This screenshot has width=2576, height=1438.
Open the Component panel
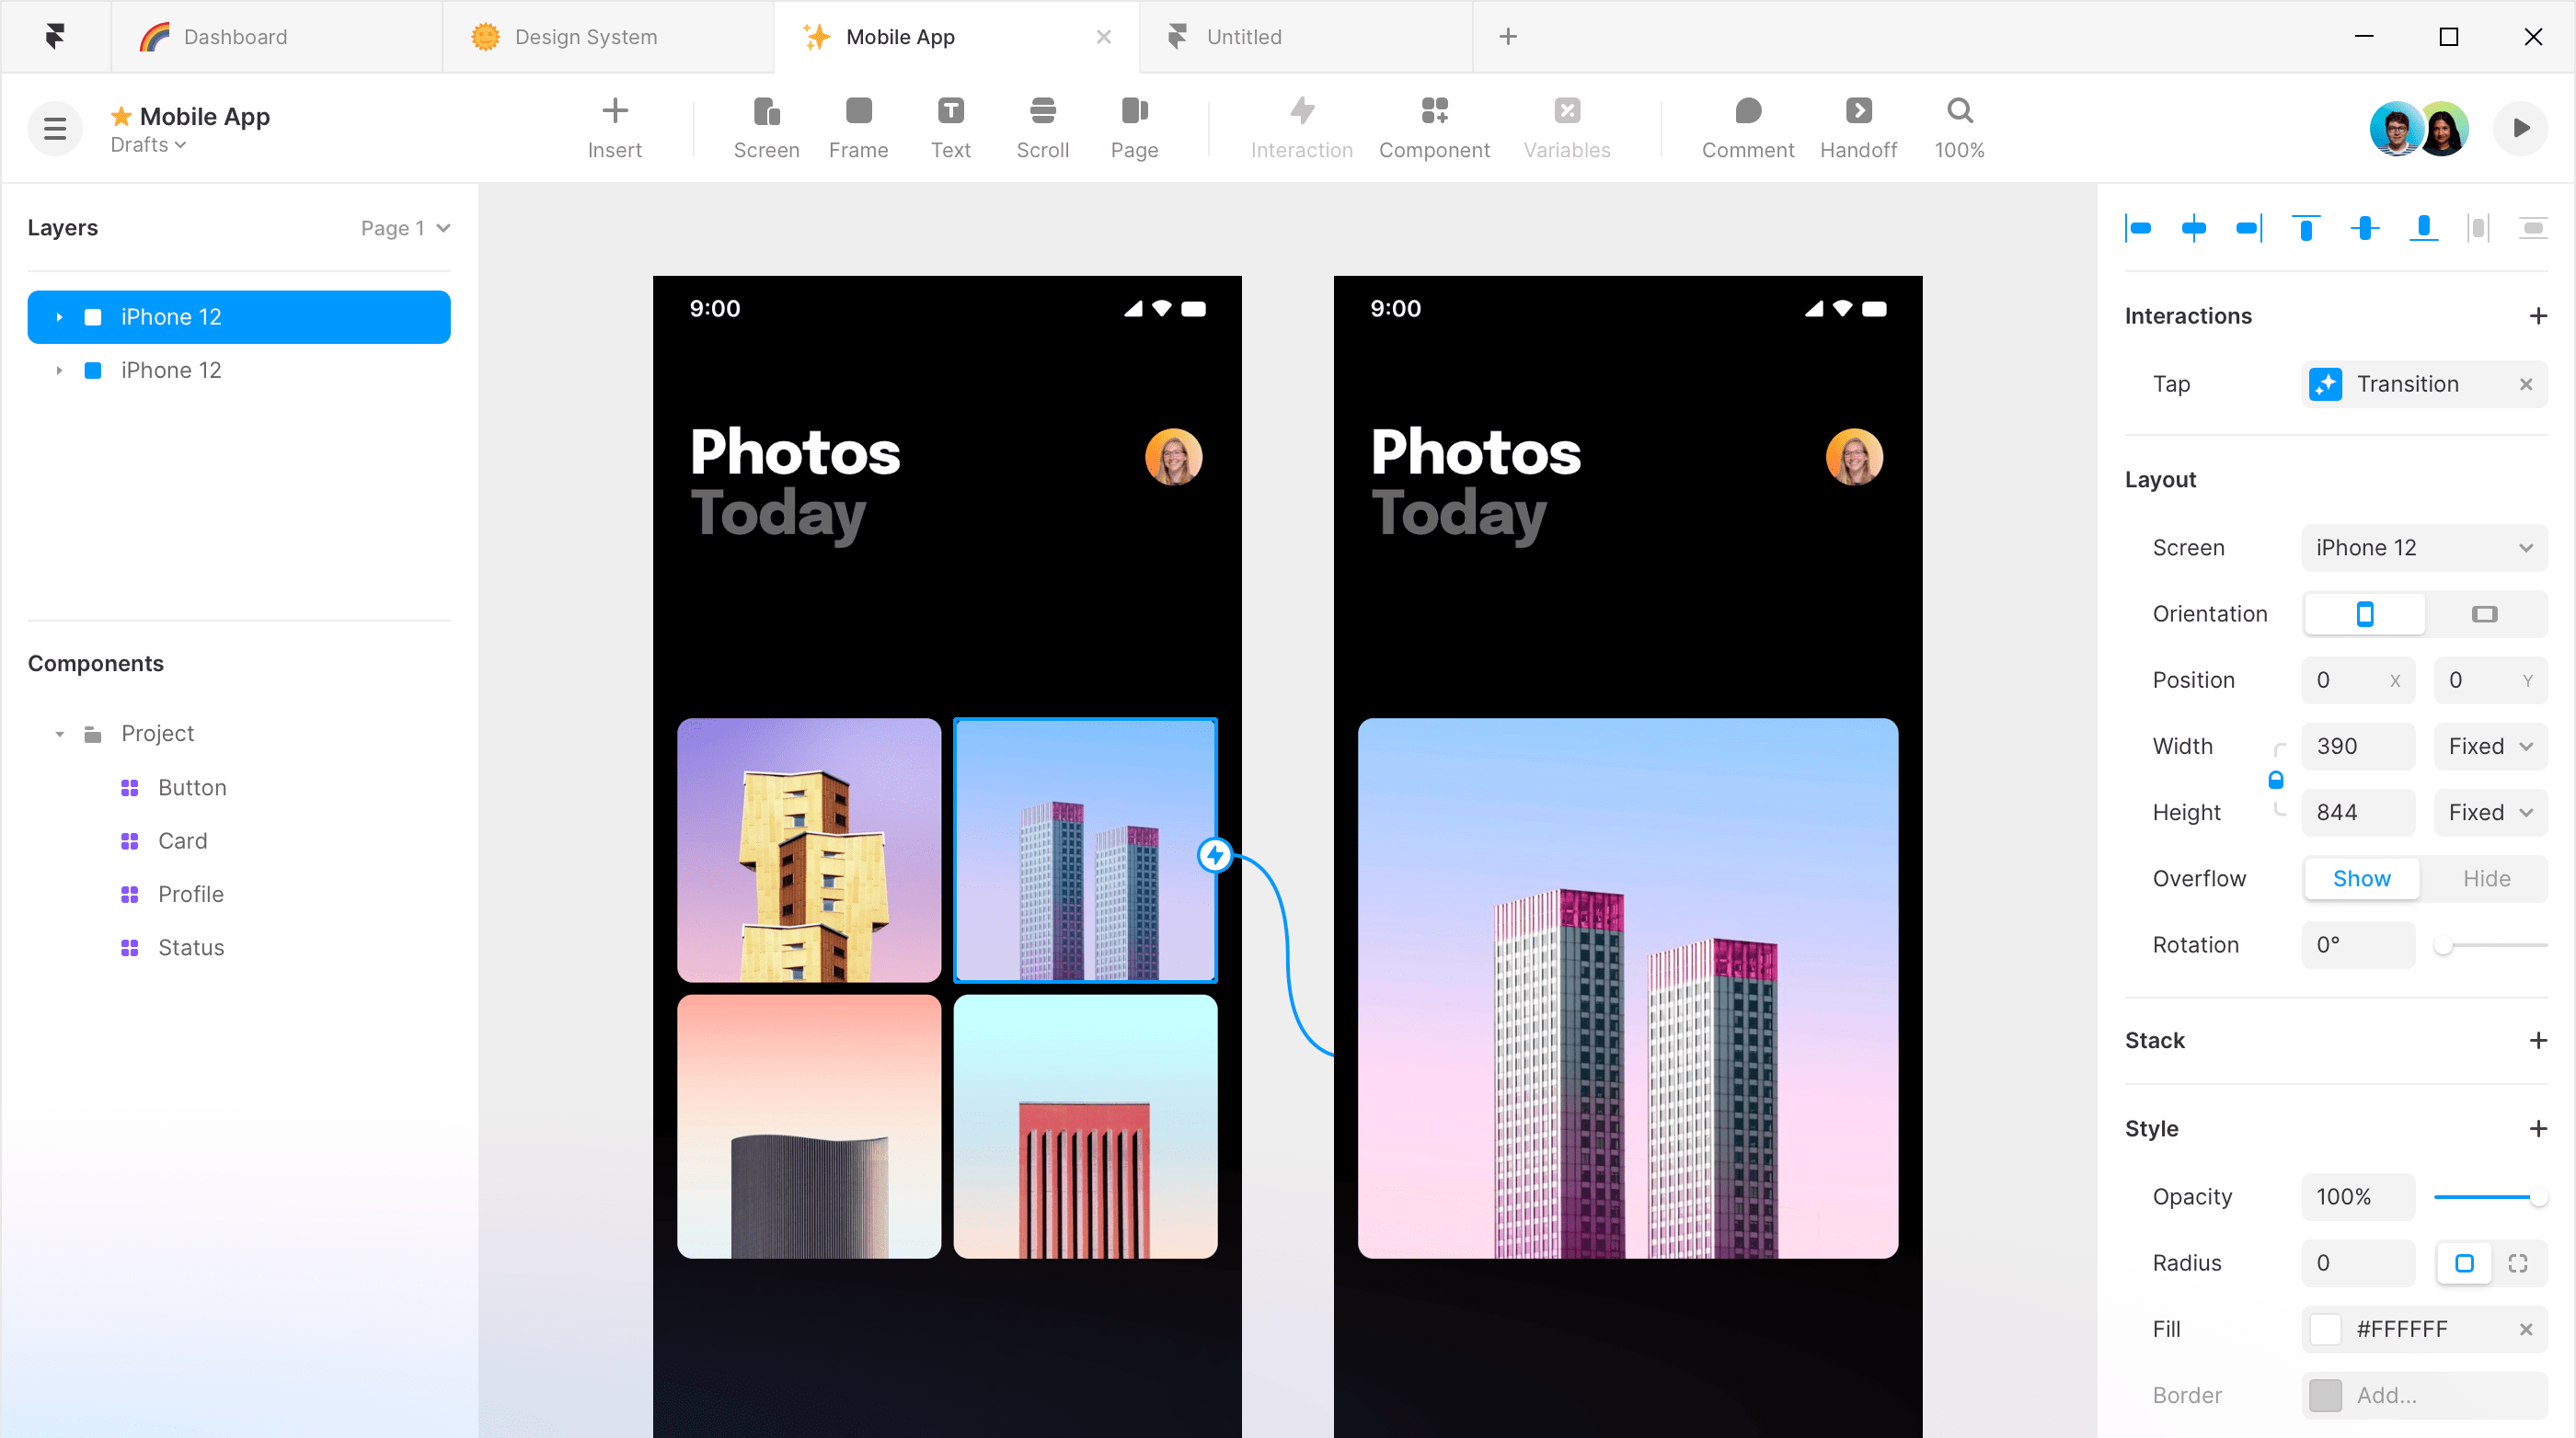click(x=1435, y=127)
